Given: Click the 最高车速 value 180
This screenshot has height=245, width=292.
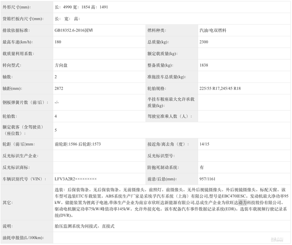Looking at the screenshot, I should click(58, 42).
